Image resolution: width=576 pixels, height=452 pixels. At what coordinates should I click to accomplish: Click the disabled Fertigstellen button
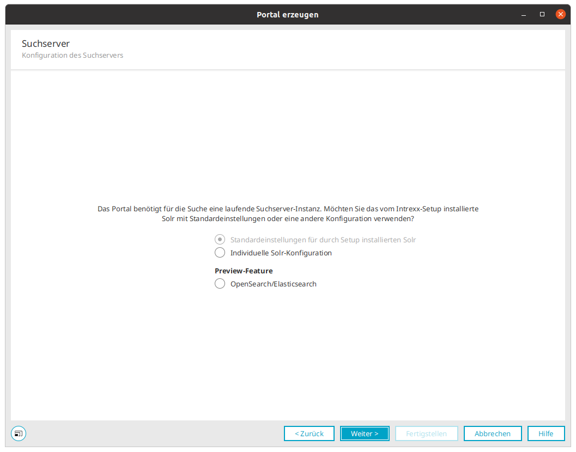coord(426,433)
